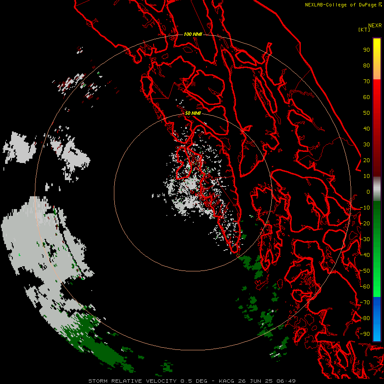384x384 pixels.
Task: Click the [KT] units label
Action: (x=364, y=29)
